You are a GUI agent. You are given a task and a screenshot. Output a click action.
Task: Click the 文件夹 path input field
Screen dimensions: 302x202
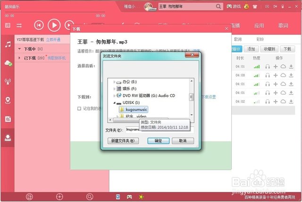(159, 130)
